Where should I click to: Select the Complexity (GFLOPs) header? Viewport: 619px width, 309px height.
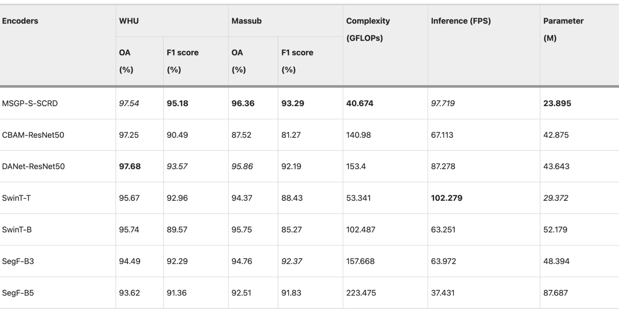point(368,29)
